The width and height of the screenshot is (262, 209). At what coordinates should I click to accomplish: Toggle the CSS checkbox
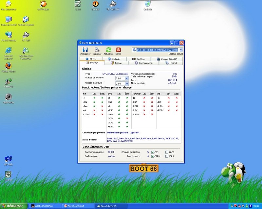[x=153, y=152]
